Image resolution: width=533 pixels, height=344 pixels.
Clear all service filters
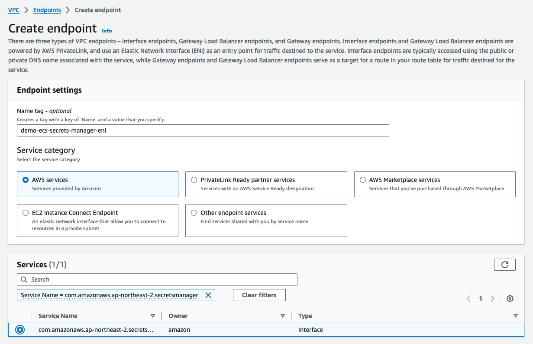pyautogui.click(x=259, y=295)
